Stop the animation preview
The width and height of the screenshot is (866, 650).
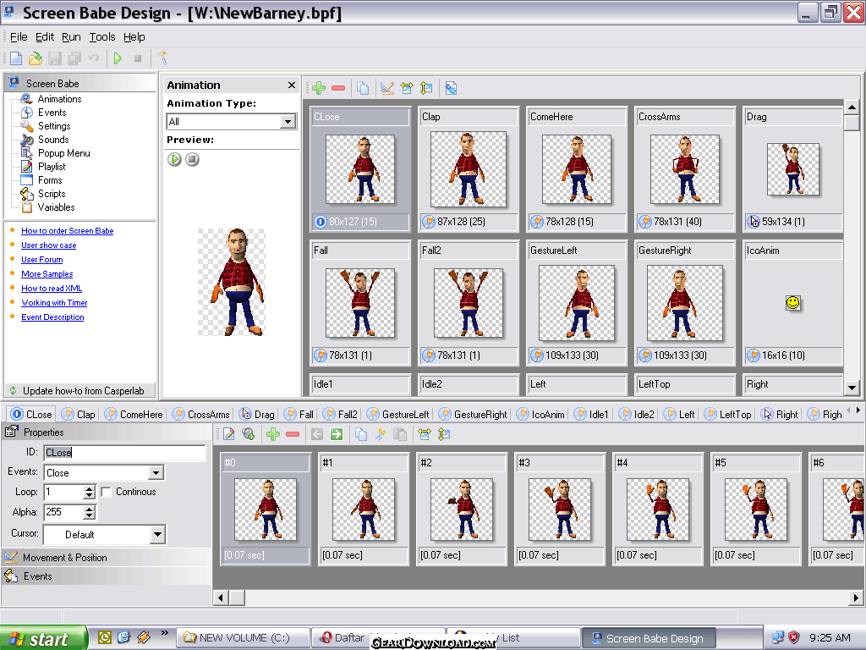click(192, 159)
